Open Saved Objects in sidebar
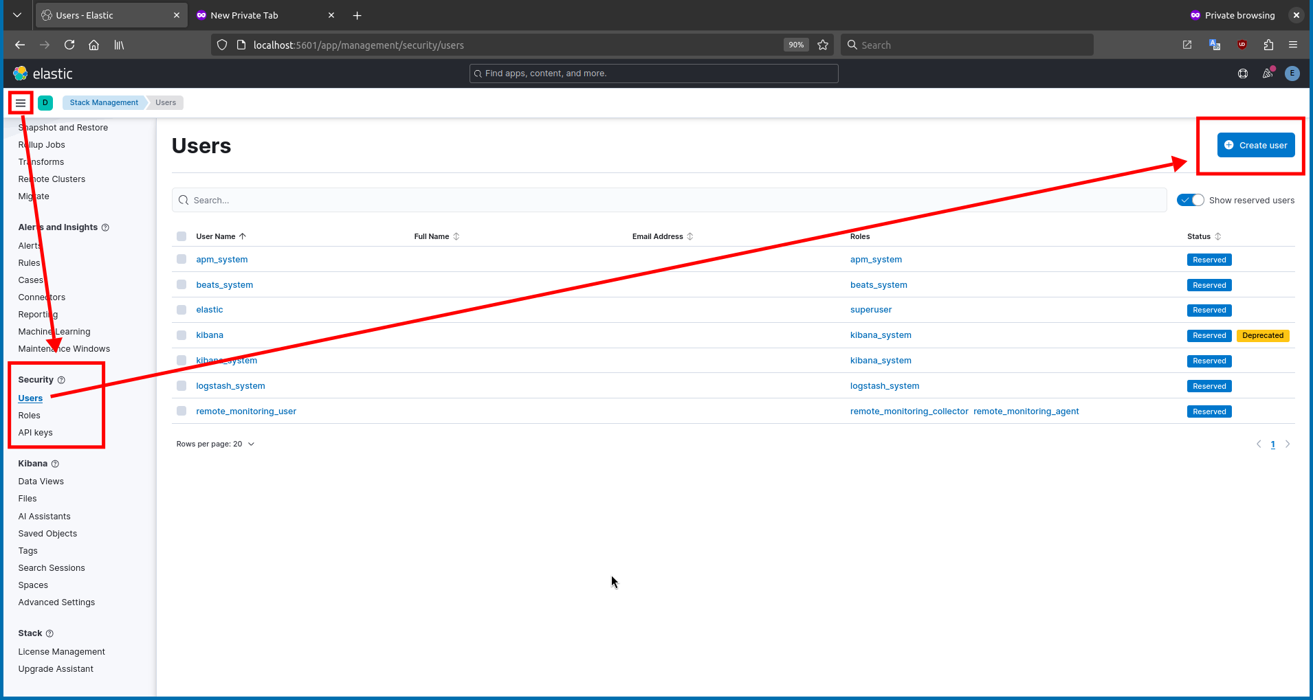Image resolution: width=1313 pixels, height=700 pixels. click(47, 534)
